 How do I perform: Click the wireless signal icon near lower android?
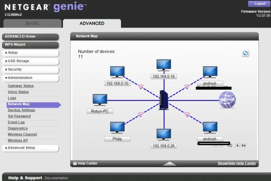tap(187, 114)
